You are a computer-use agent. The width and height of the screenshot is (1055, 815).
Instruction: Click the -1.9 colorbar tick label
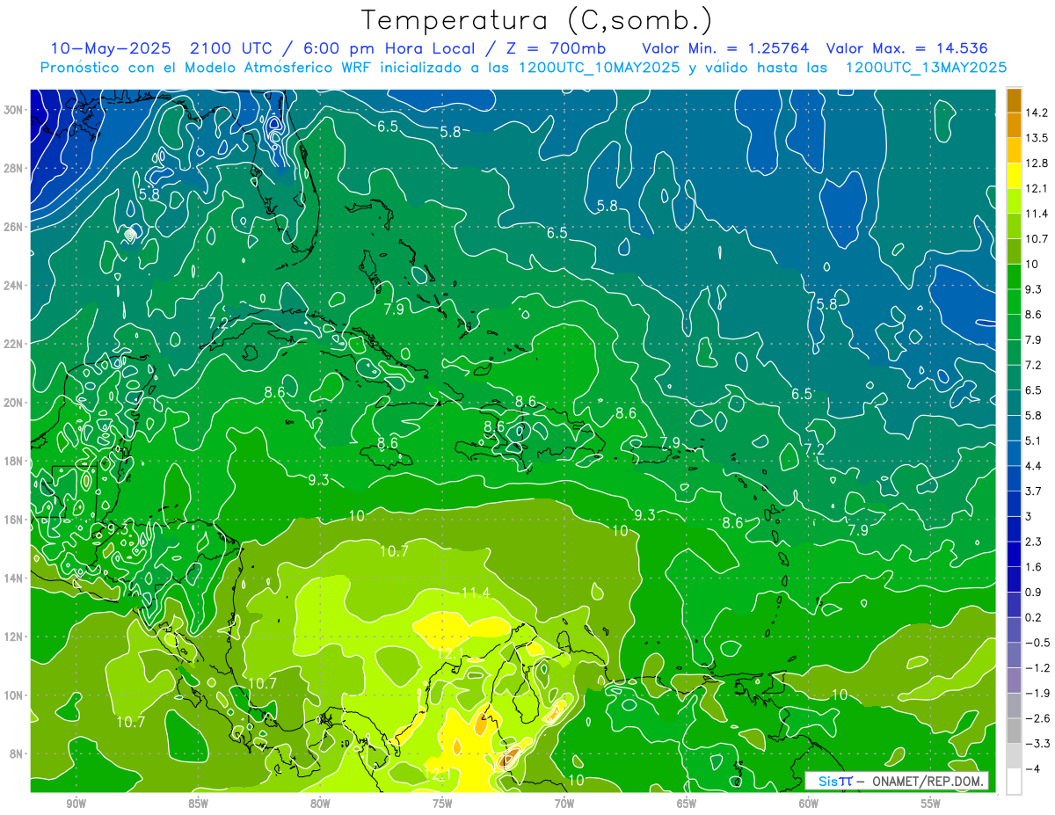(x=1037, y=693)
